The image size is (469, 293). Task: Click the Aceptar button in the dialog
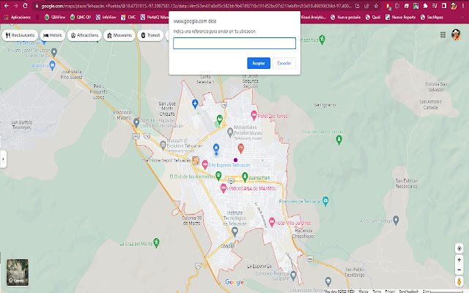pos(259,63)
